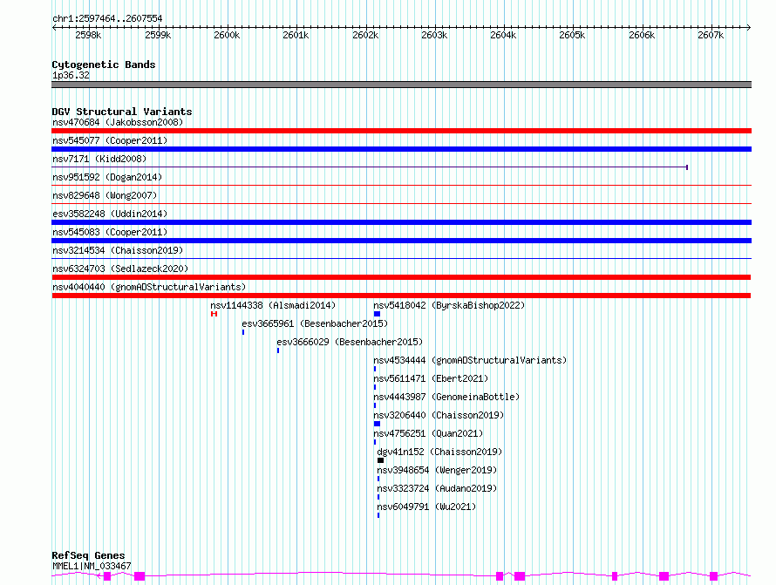
Task: Click the chr1:2597464..2607554 coordinates text
Action: click(107, 18)
